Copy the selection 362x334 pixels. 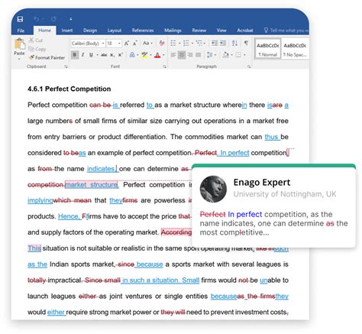pos(37,49)
